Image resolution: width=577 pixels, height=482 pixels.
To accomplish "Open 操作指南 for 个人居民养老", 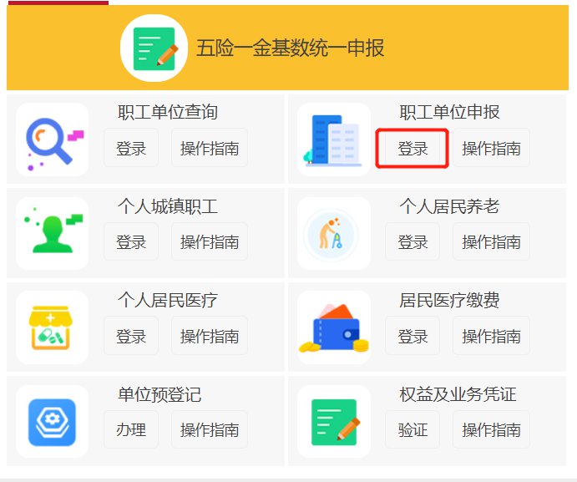I will pos(491,242).
